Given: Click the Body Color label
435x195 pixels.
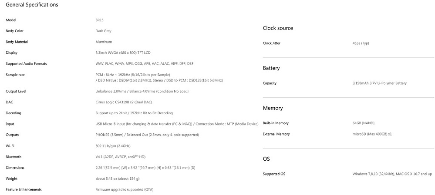Looking at the screenshot, I should [x=15, y=31].
